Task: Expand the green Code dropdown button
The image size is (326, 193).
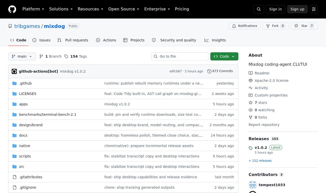Action: (224, 56)
